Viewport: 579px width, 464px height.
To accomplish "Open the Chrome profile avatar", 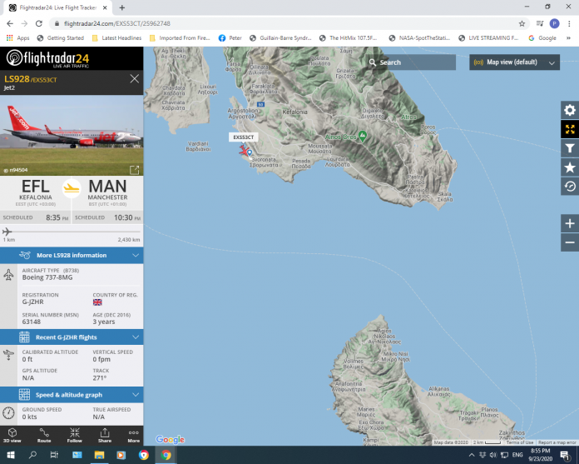I will coord(554,23).
